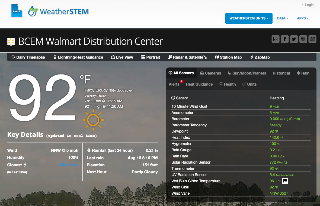Image resolution: width=320 pixels, height=206 pixels.
Task: Click the BCEM Walmart Distribution Center title
Action: [x=90, y=42]
